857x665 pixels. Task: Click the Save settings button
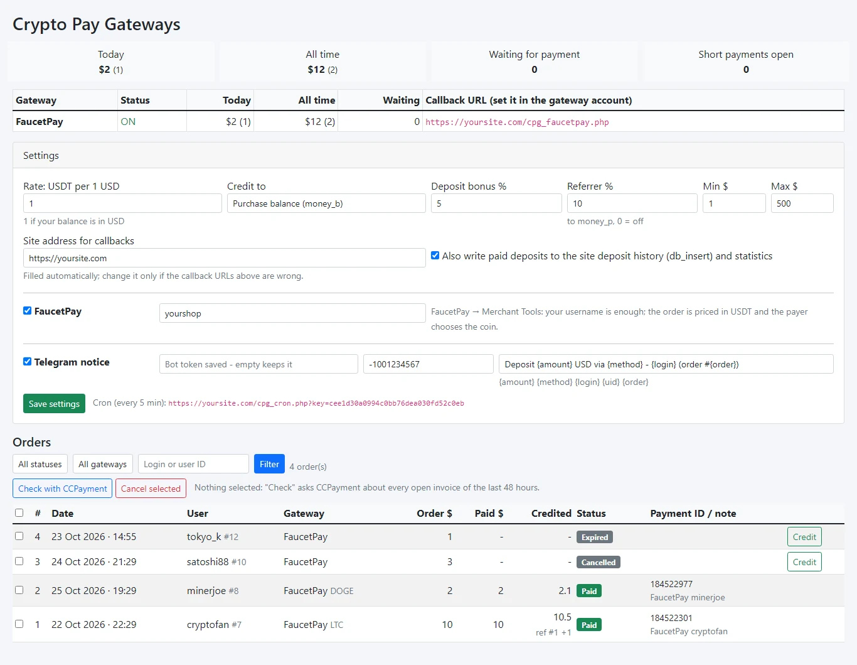point(54,404)
